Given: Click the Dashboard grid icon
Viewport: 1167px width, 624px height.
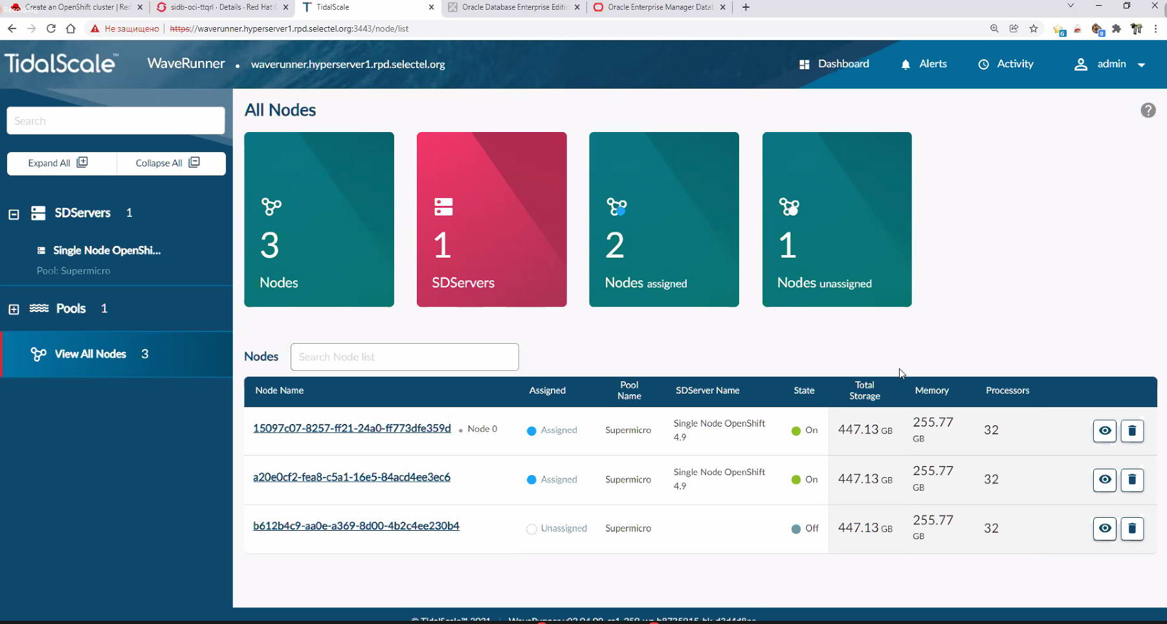Looking at the screenshot, I should 805,65.
